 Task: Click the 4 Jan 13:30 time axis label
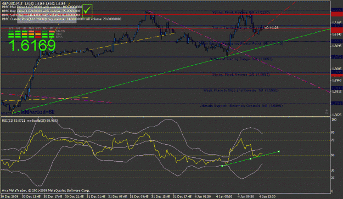(267, 196)
